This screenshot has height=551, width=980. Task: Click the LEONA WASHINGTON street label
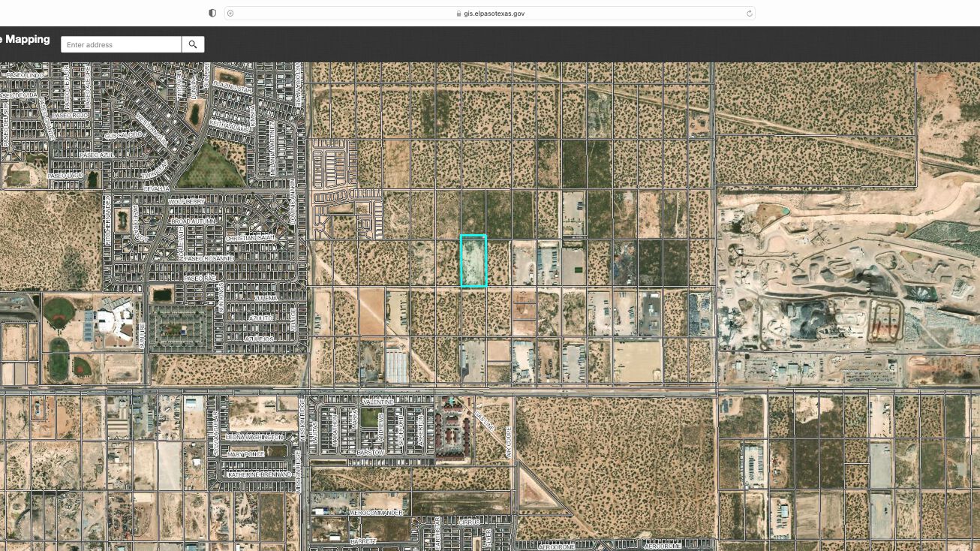(254, 438)
